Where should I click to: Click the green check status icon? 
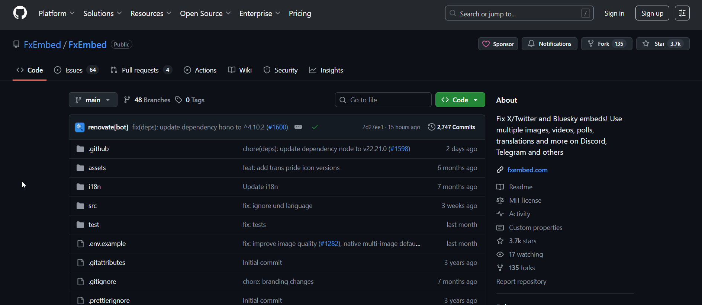[x=315, y=127]
